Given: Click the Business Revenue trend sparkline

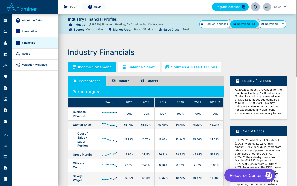Looking at the screenshot, I should [x=109, y=112].
